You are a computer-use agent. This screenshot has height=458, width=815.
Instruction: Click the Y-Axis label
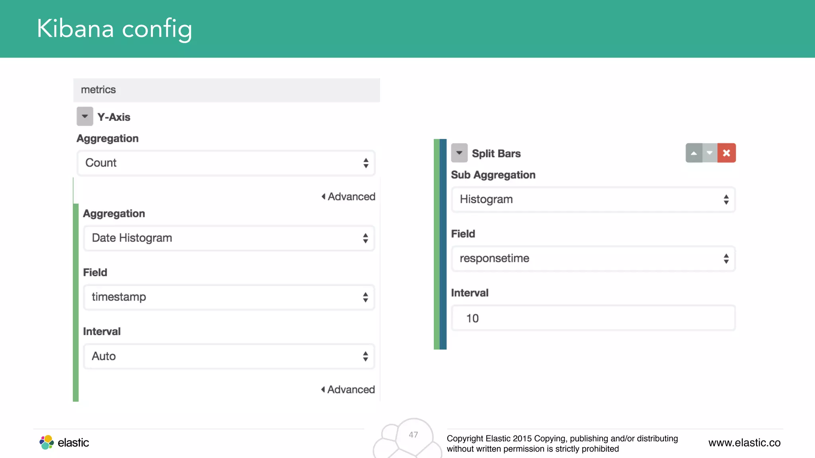114,117
